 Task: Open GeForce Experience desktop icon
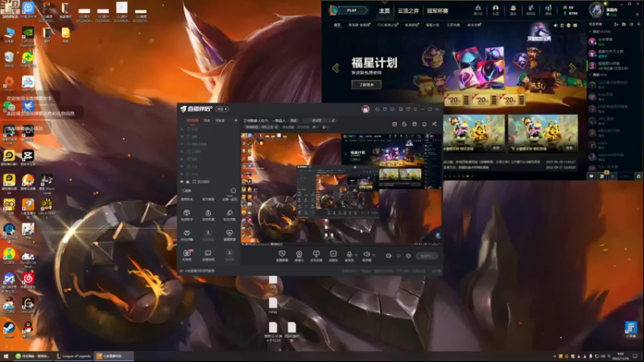pyautogui.click(x=28, y=35)
